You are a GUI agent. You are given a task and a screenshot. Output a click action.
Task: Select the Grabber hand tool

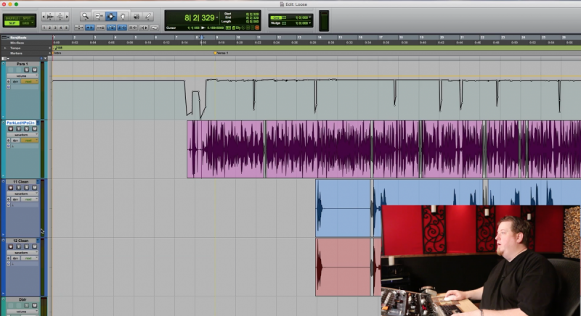tap(123, 16)
